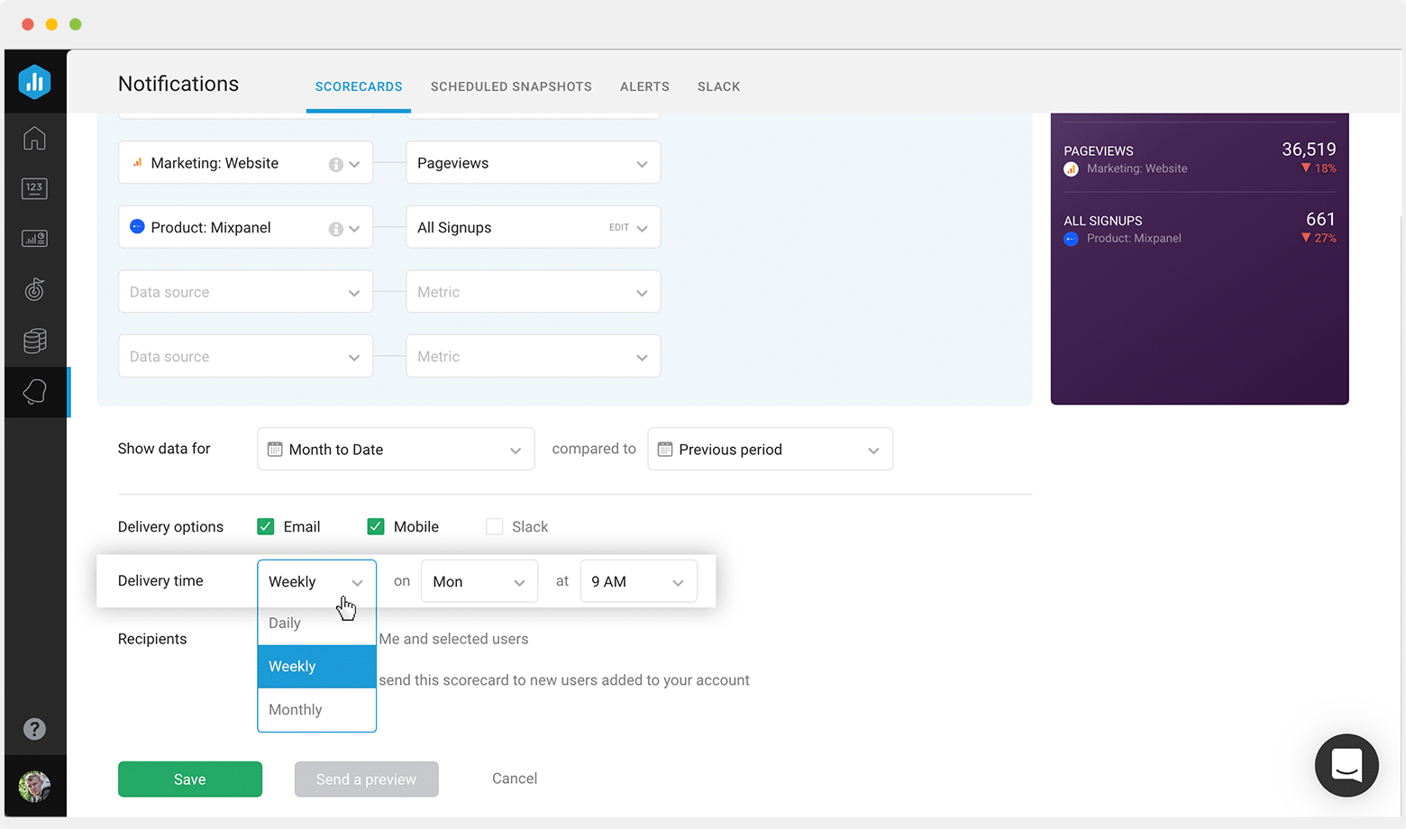1406x829 pixels.
Task: Click EDIT on All Signups metric
Action: (619, 227)
